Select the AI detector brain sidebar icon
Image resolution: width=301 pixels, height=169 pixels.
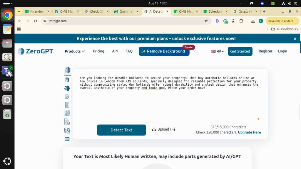pyautogui.click(x=67, y=70)
